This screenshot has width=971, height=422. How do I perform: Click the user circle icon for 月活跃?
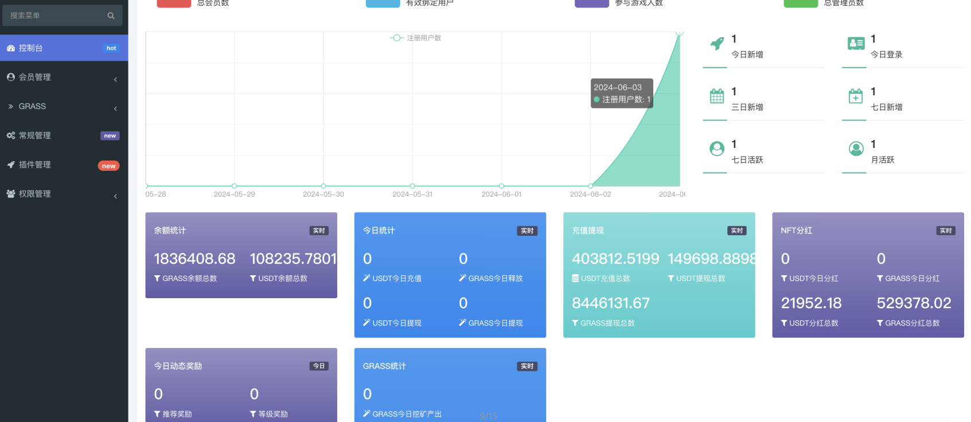[x=856, y=149]
